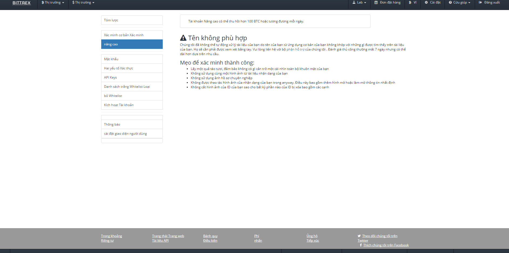Open Thông báo settings
This screenshot has width=509, height=253.
[x=132, y=124]
